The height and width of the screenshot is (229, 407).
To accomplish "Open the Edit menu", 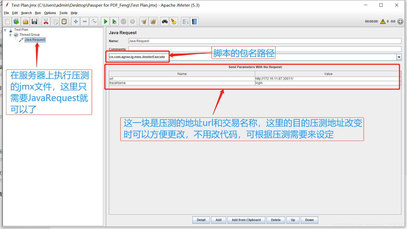I will point(15,13).
